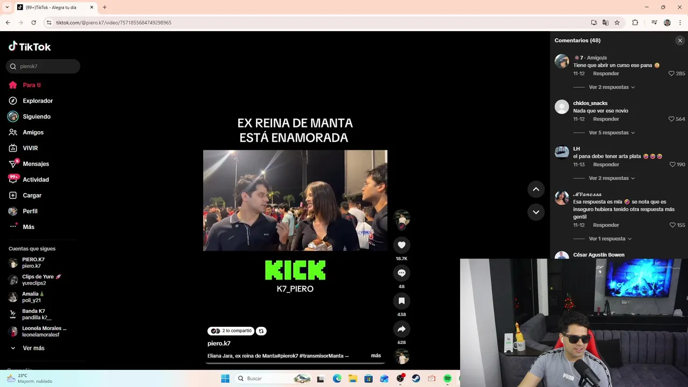Screen dimensions: 688x387
Task: Open a new browser tab
Action: coord(104,8)
